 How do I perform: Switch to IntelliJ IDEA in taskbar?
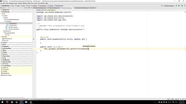(21, 102)
